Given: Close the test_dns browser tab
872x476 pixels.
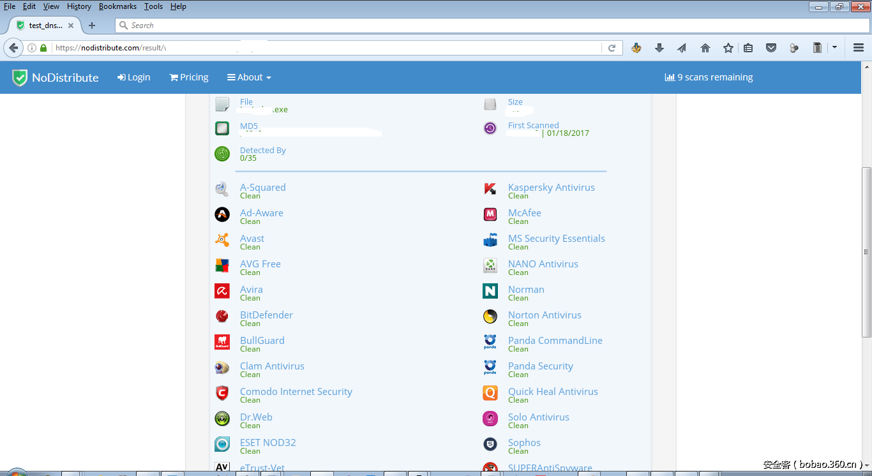Looking at the screenshot, I should pos(71,26).
